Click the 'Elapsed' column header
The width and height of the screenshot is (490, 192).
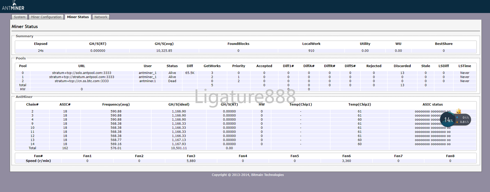(41, 44)
